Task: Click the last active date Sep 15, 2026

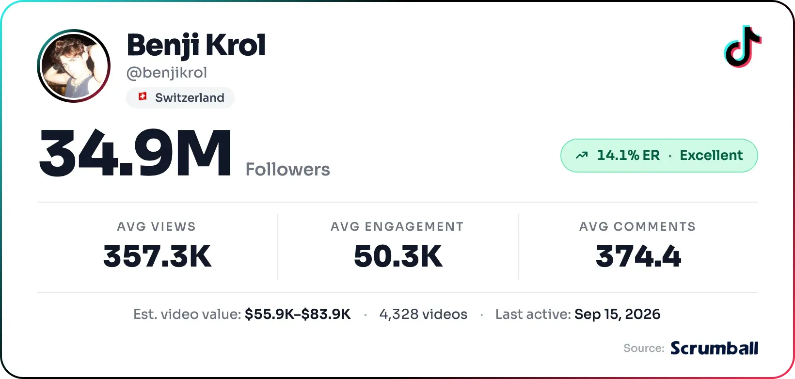Action: (618, 314)
